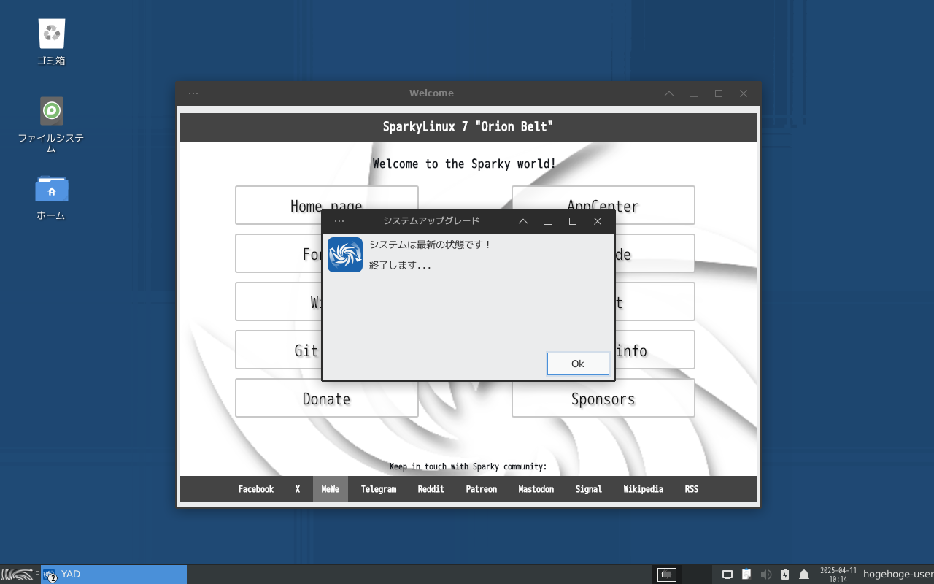Open the X community link

coord(298,489)
